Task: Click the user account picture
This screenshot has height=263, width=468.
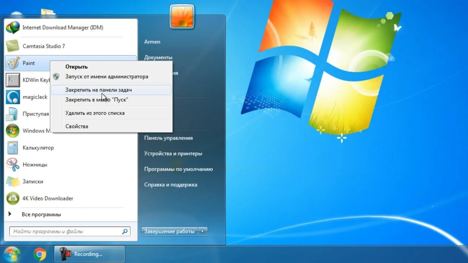Action: click(182, 16)
